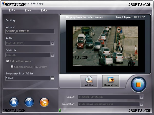Toggle Include Video Menus checkbox
The height and width of the screenshot is (115, 154).
click(x=8, y=61)
